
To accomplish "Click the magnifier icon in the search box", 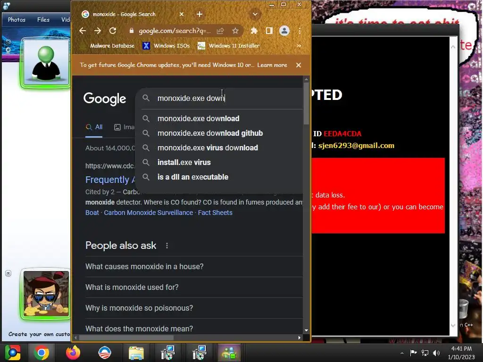I will point(146,98).
